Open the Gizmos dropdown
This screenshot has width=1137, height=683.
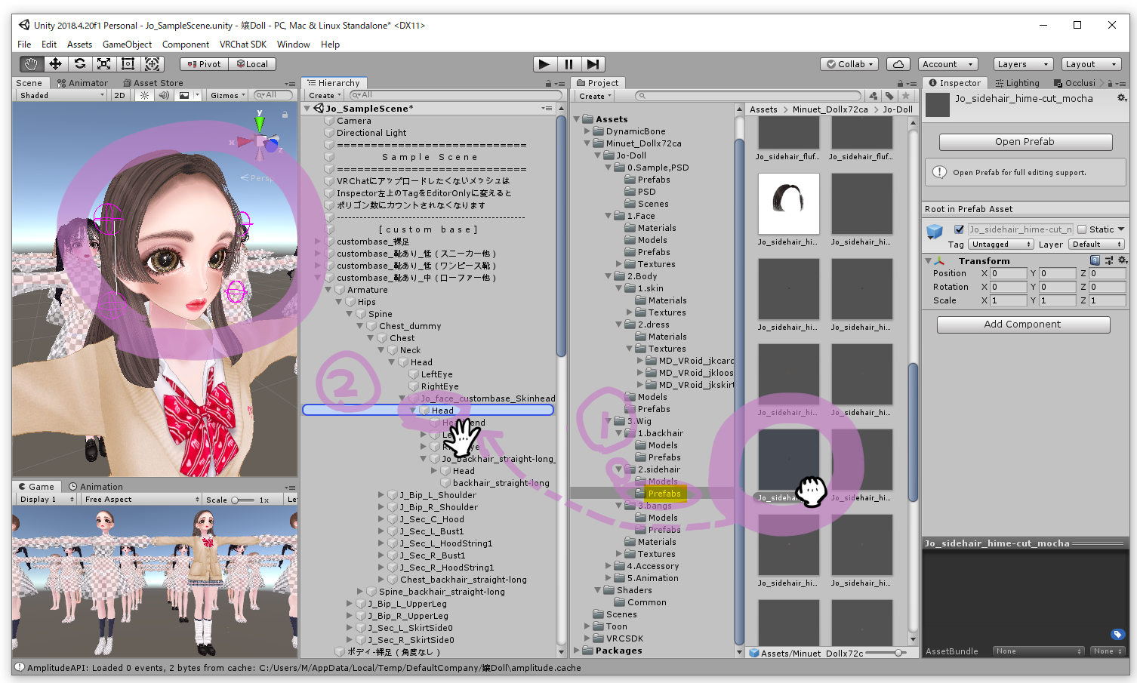[x=228, y=96]
